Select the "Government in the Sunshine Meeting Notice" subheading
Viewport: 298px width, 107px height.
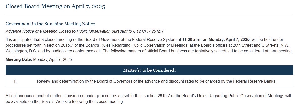click(x=50, y=24)
